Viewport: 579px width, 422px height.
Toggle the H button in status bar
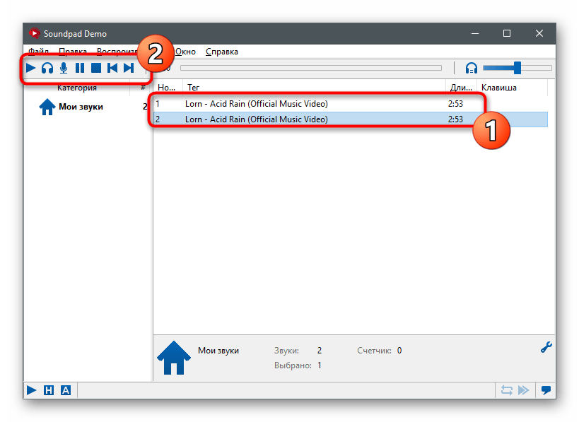pyautogui.click(x=49, y=390)
